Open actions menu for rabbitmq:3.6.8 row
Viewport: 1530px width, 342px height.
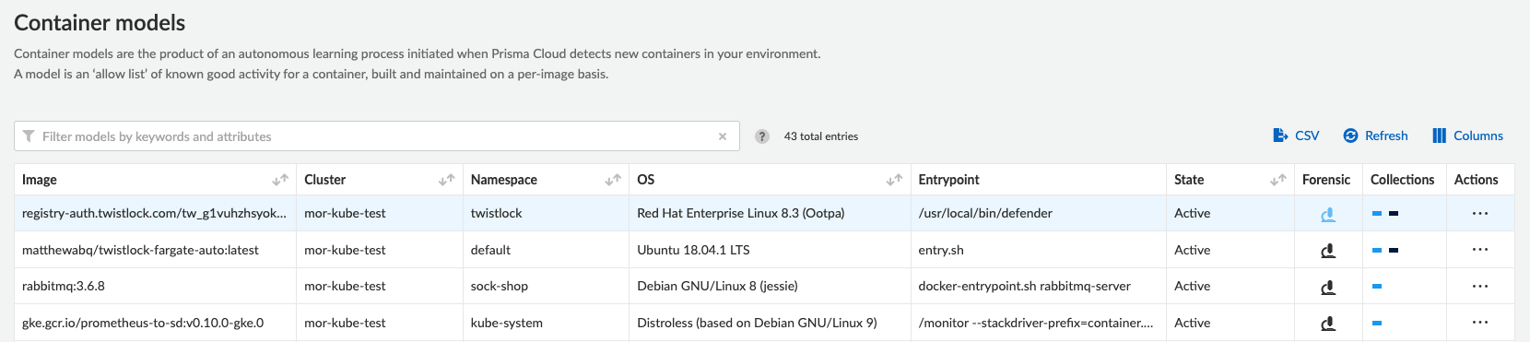[x=1480, y=286]
